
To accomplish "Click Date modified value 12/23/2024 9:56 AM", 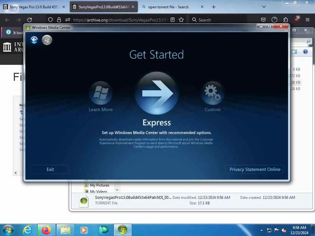I will click(214, 198).
